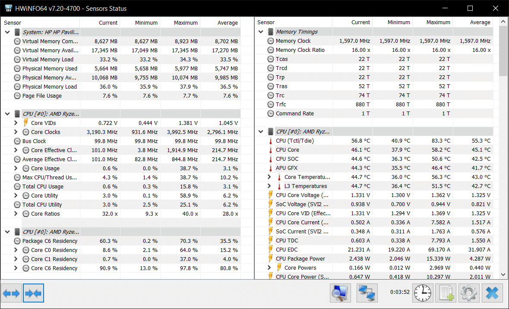Expand the L3 Temperatures row

[x=269, y=186]
